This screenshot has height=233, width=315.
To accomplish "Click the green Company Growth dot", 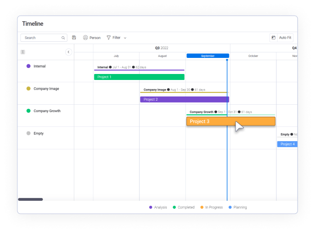I will [28, 111].
